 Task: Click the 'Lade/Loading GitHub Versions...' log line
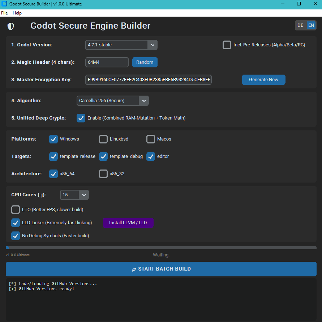pyautogui.click(x=53, y=284)
